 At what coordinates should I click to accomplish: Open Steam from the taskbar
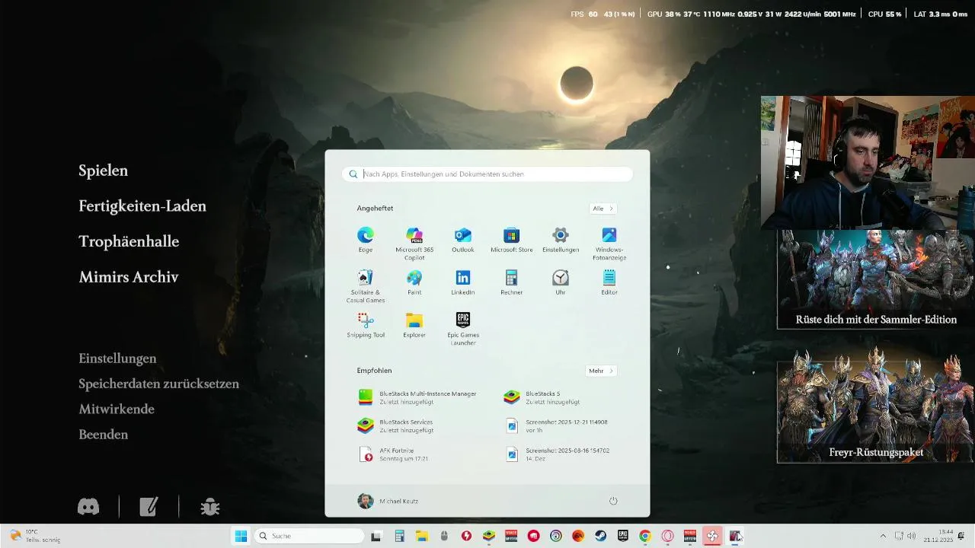click(x=600, y=536)
